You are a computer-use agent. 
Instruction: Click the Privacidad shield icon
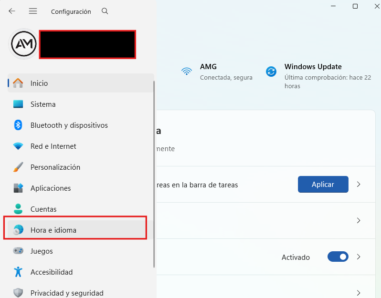tap(18, 293)
